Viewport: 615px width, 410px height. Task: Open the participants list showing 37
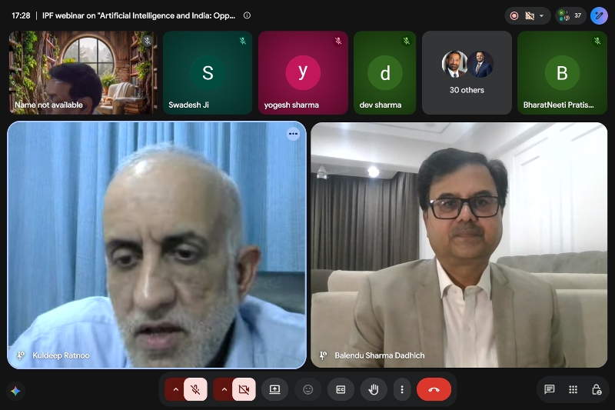tap(570, 15)
